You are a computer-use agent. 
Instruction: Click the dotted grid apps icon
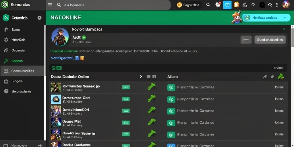pos(277,5)
